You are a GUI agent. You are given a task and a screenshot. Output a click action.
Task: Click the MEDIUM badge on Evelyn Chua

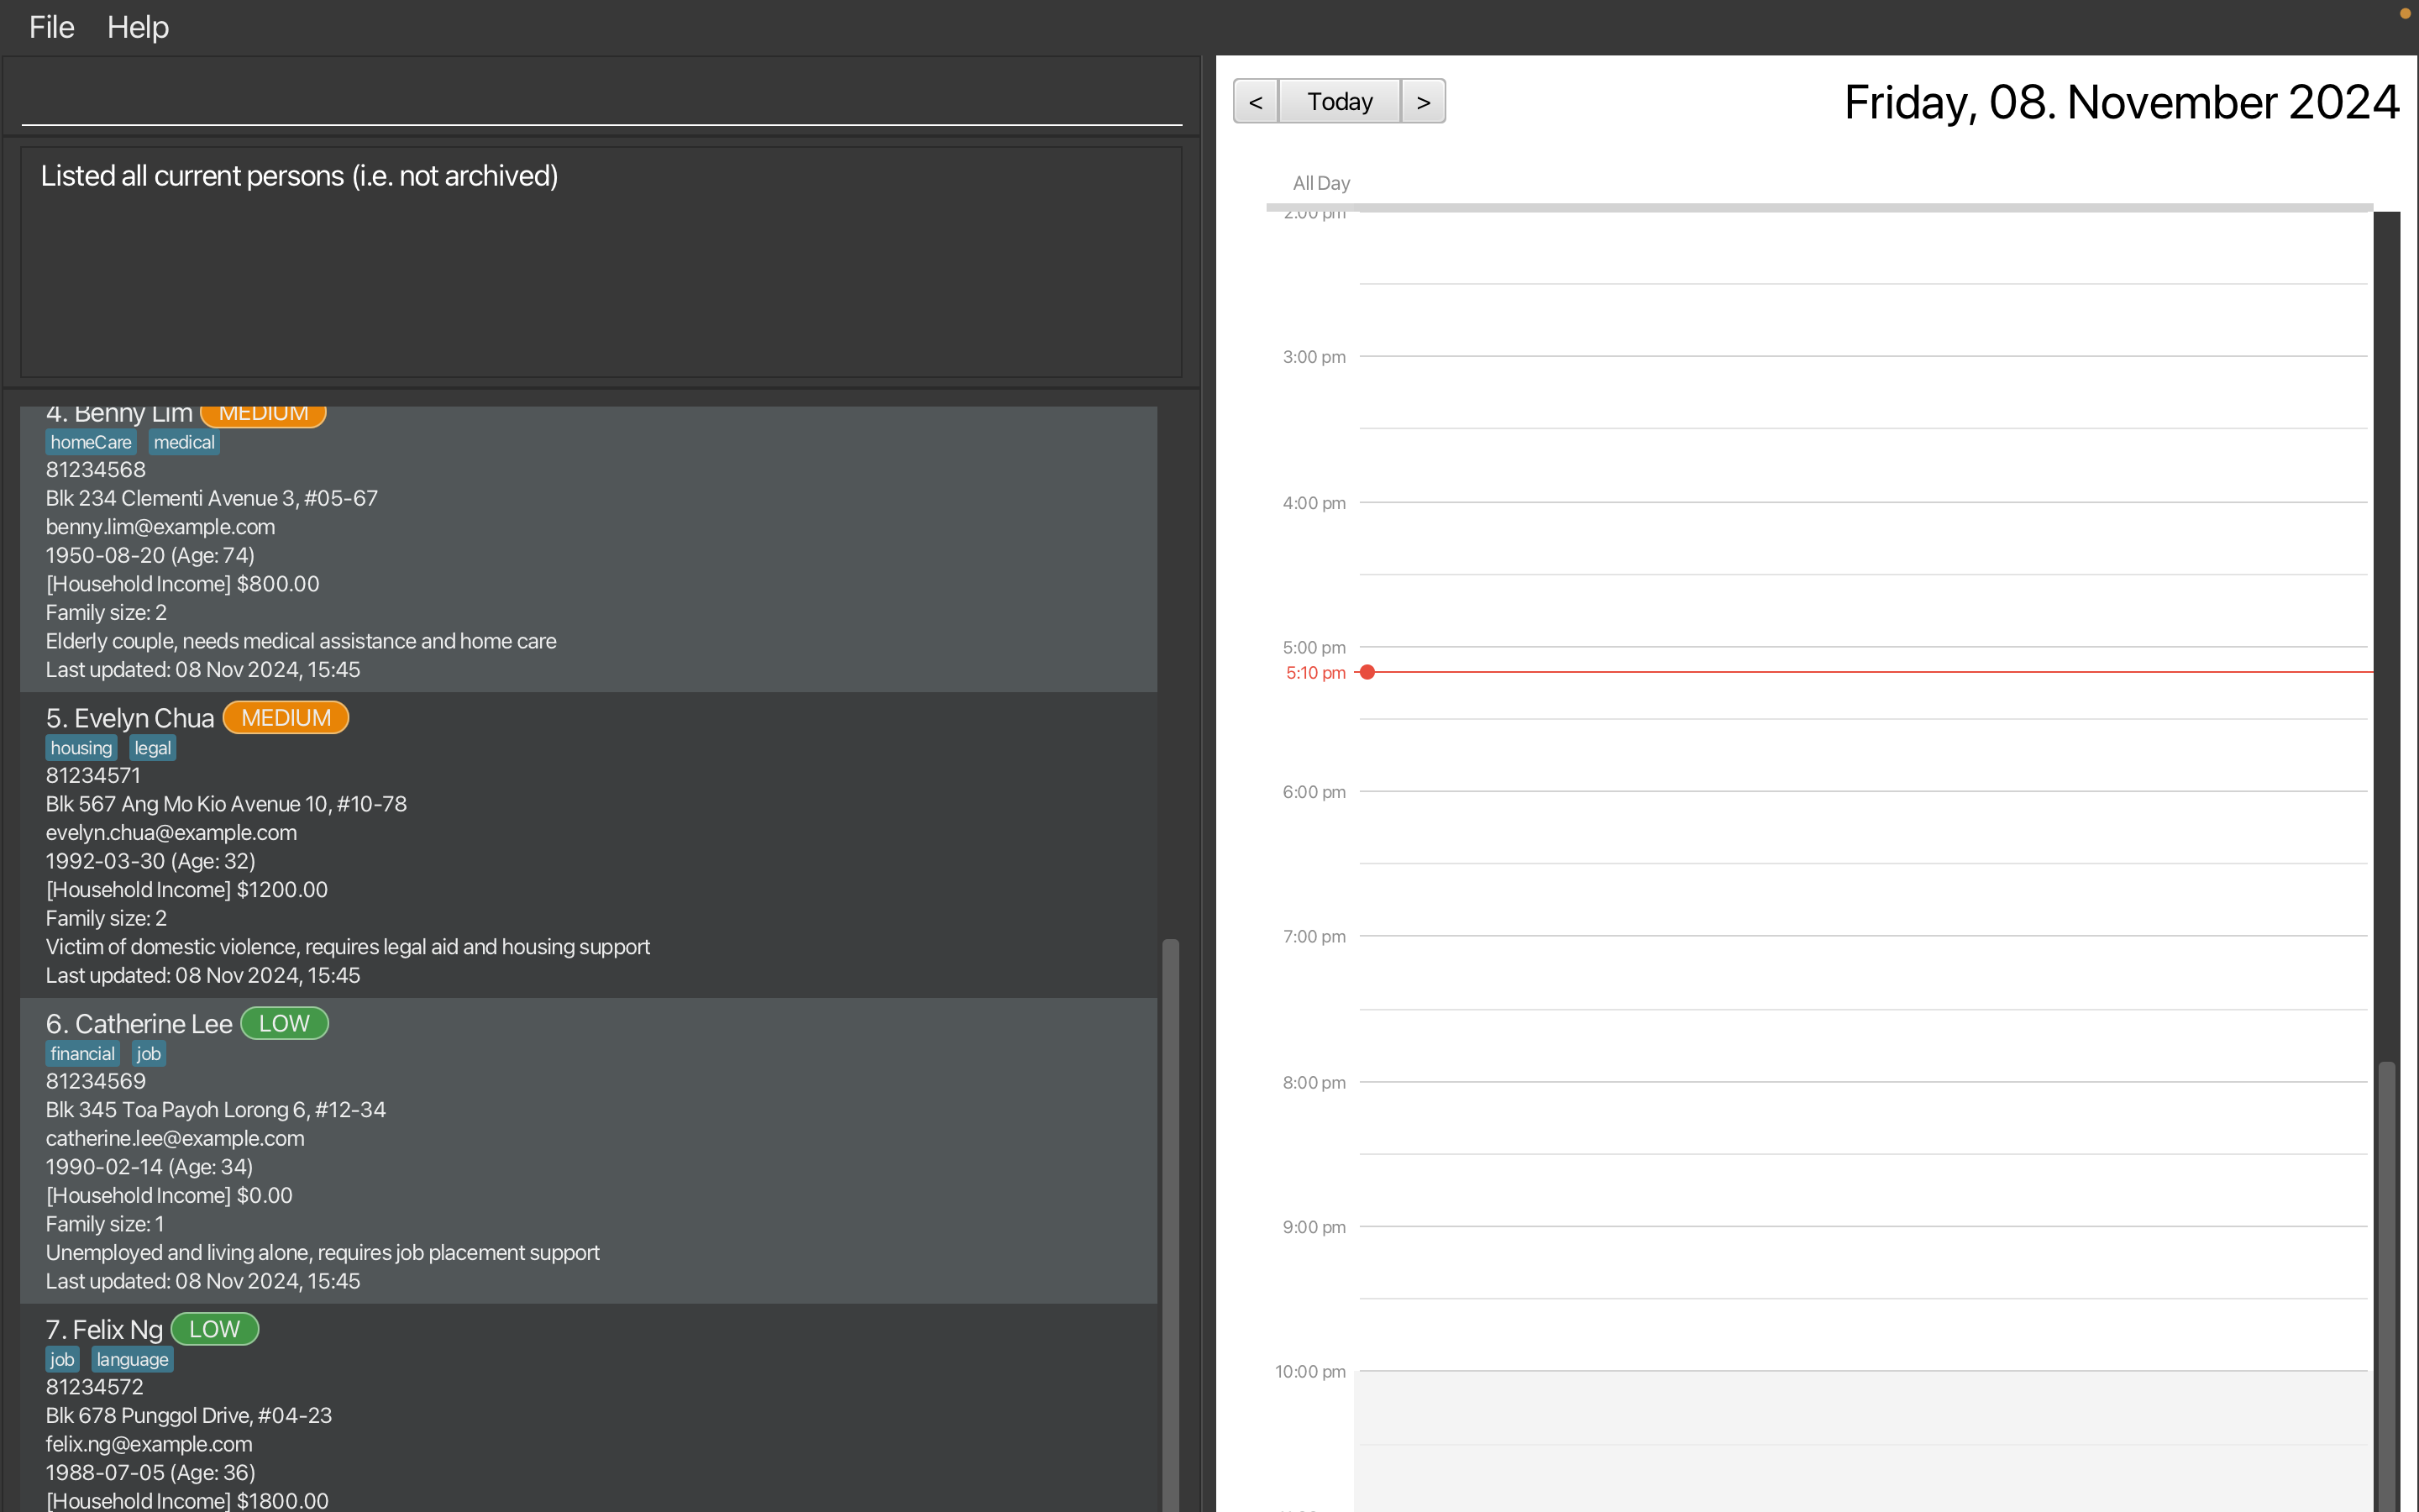tap(286, 717)
